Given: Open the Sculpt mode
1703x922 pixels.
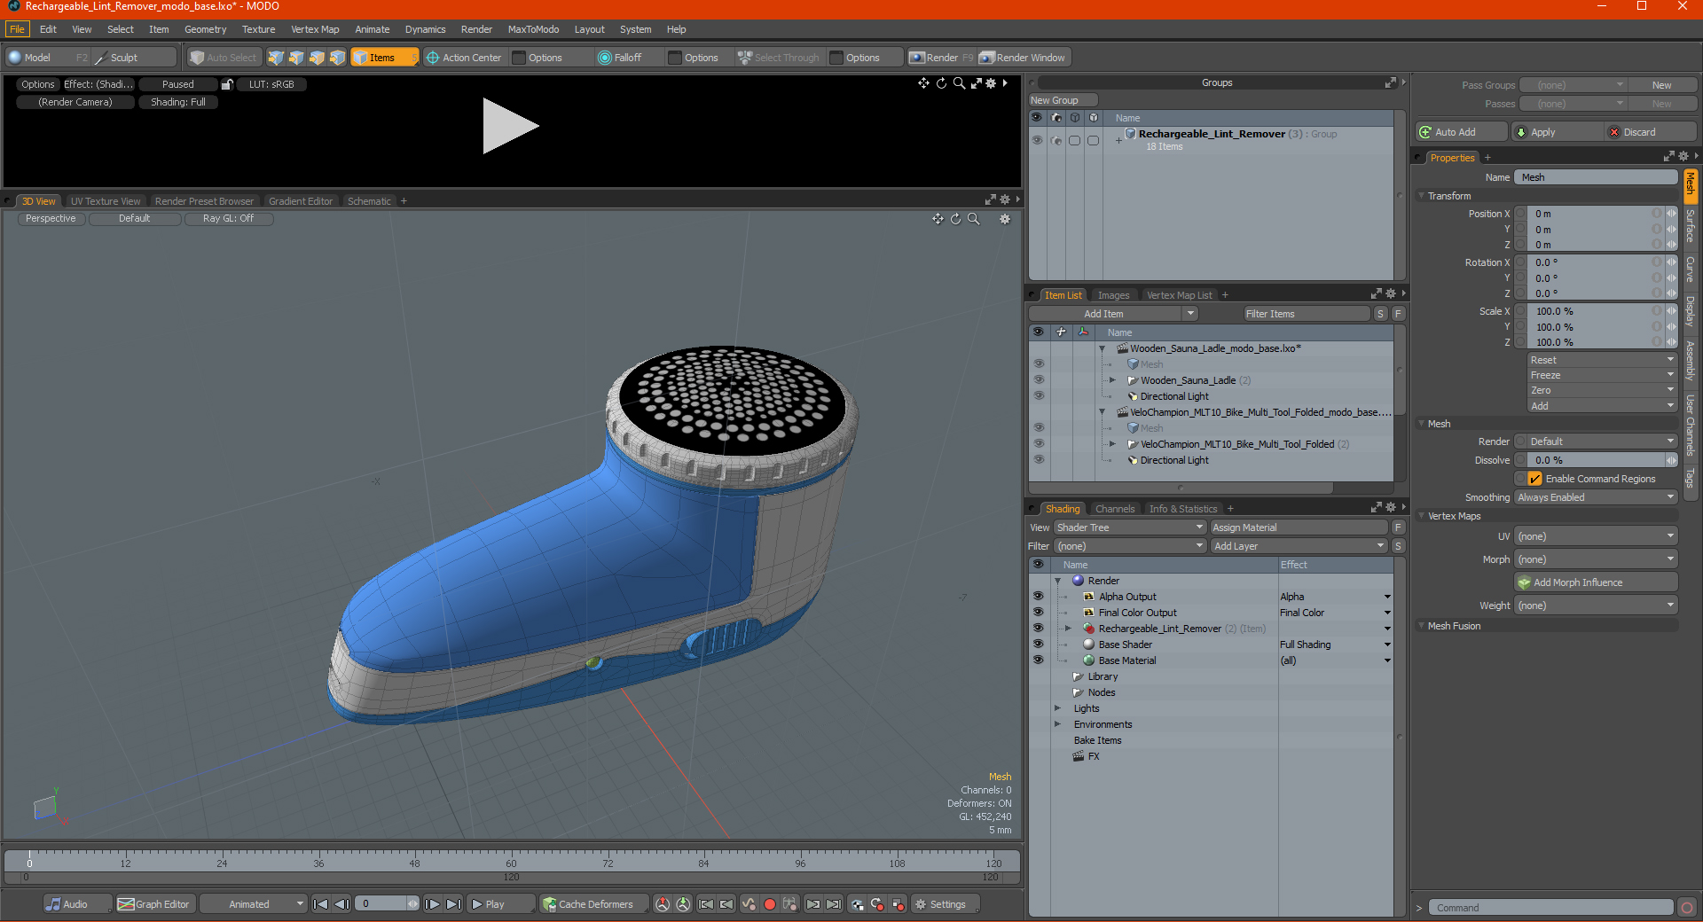Looking at the screenshot, I should pos(135,58).
